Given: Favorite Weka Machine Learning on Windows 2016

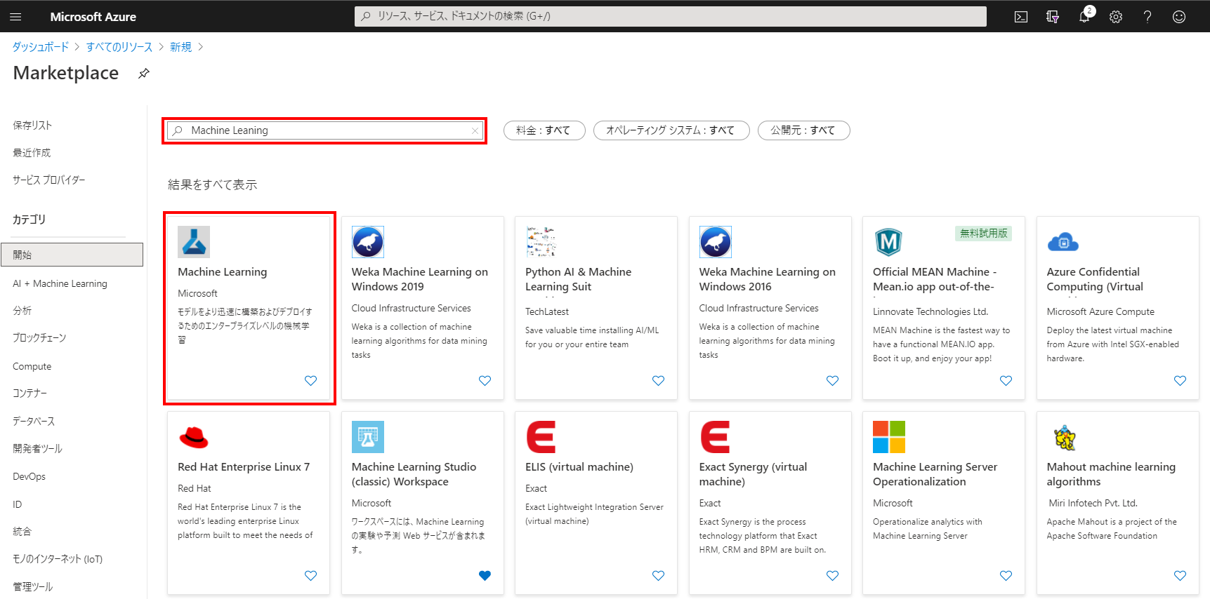Looking at the screenshot, I should [832, 381].
